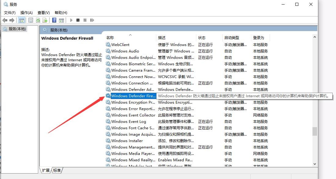Viewport: 336px width, 179px height.
Task: Click the Refresh toolbar icon
Action: point(38,20)
